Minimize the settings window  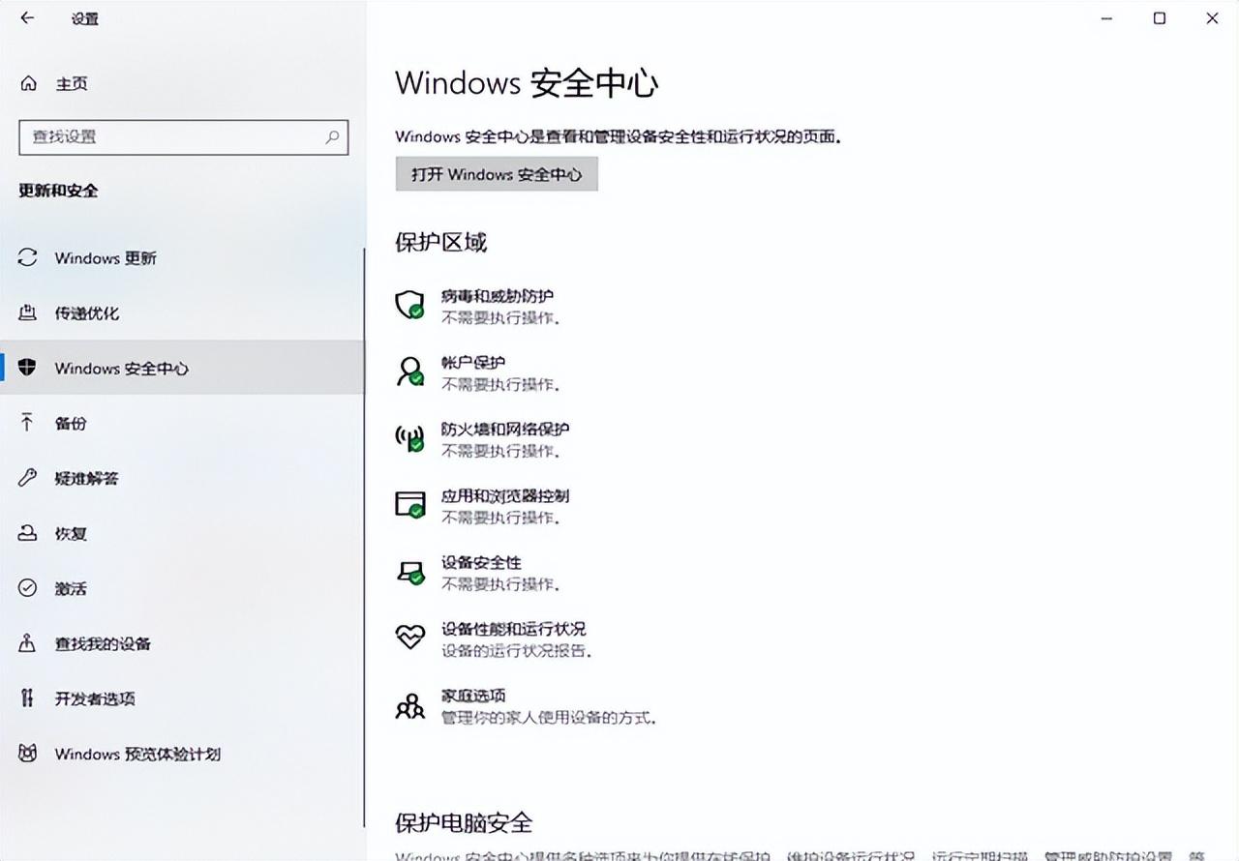pos(1106,17)
